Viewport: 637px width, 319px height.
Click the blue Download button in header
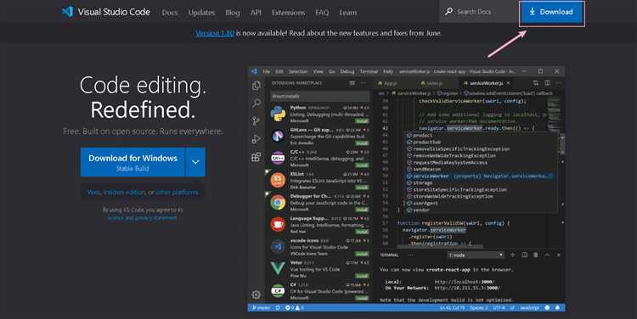551,12
